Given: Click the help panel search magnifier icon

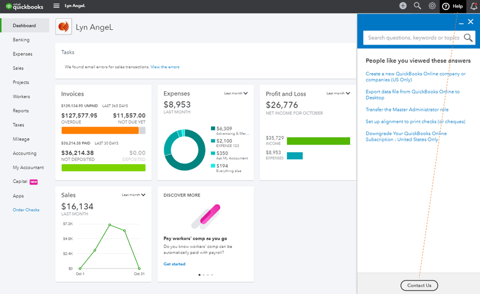Looking at the screenshot, I should click(468, 37).
